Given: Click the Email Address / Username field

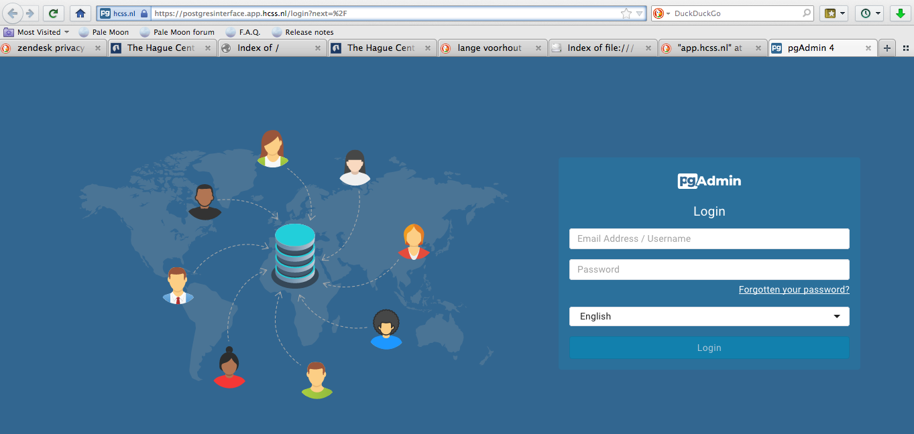Looking at the screenshot, I should 709,238.
